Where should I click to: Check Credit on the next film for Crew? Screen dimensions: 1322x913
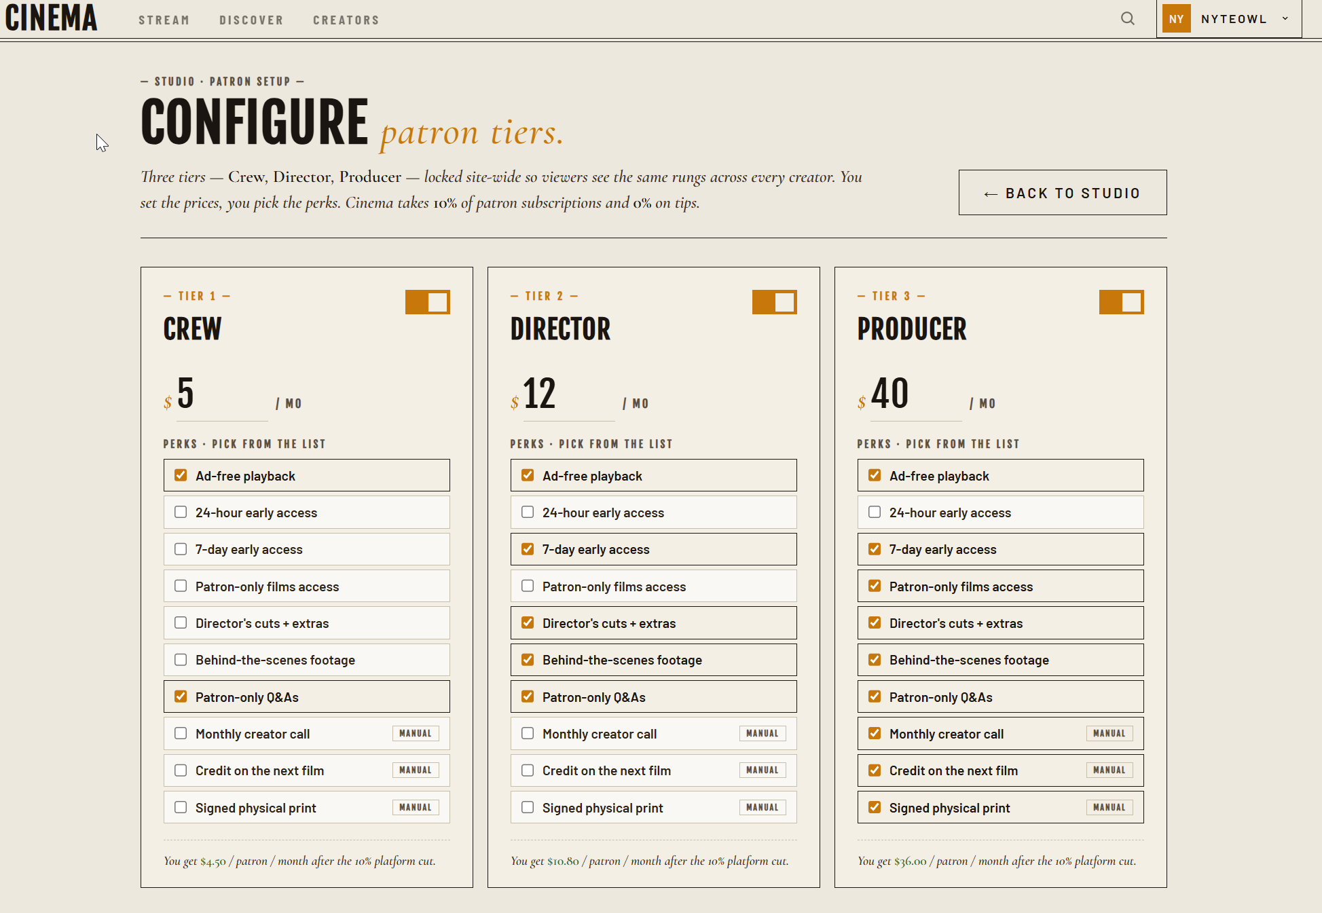tap(181, 770)
